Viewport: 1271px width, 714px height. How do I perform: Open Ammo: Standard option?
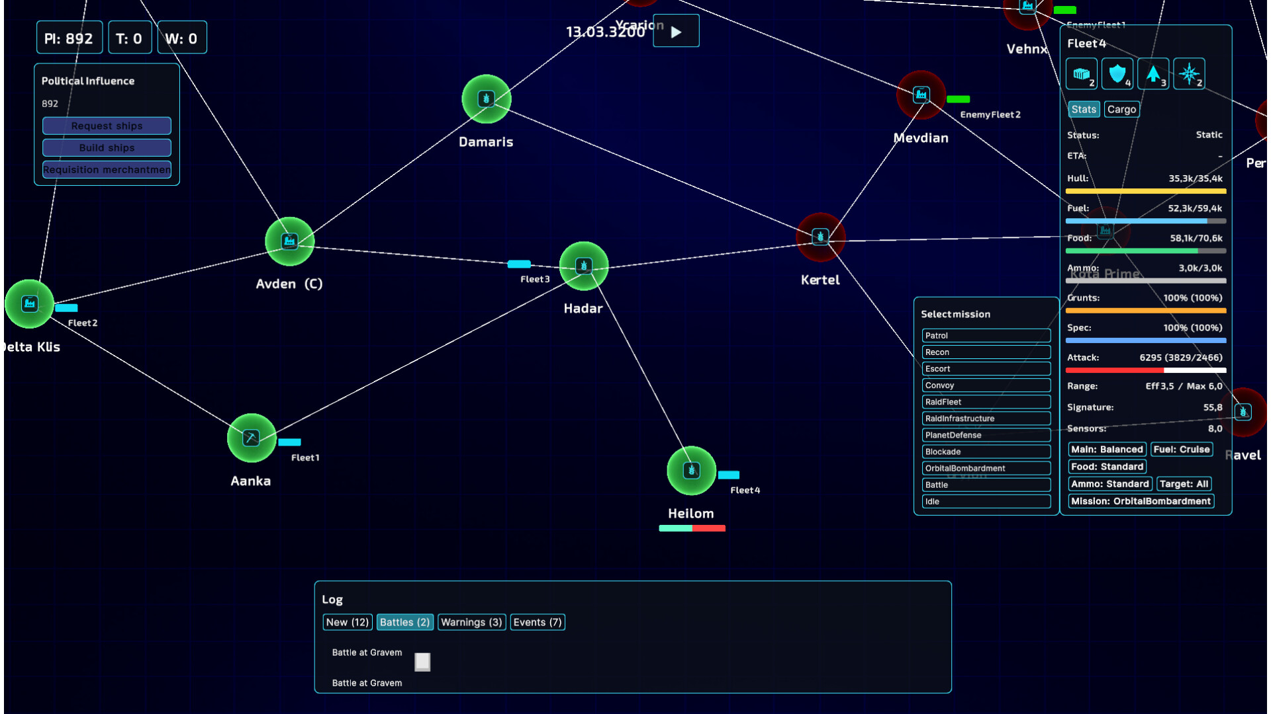pos(1109,484)
